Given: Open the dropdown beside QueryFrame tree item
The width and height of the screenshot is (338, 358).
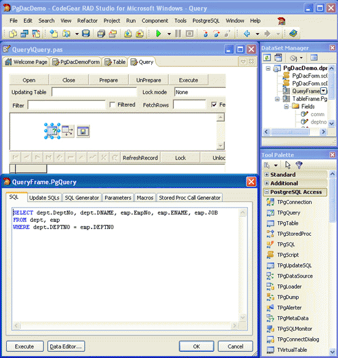Looking at the screenshot, I should 323,91.
